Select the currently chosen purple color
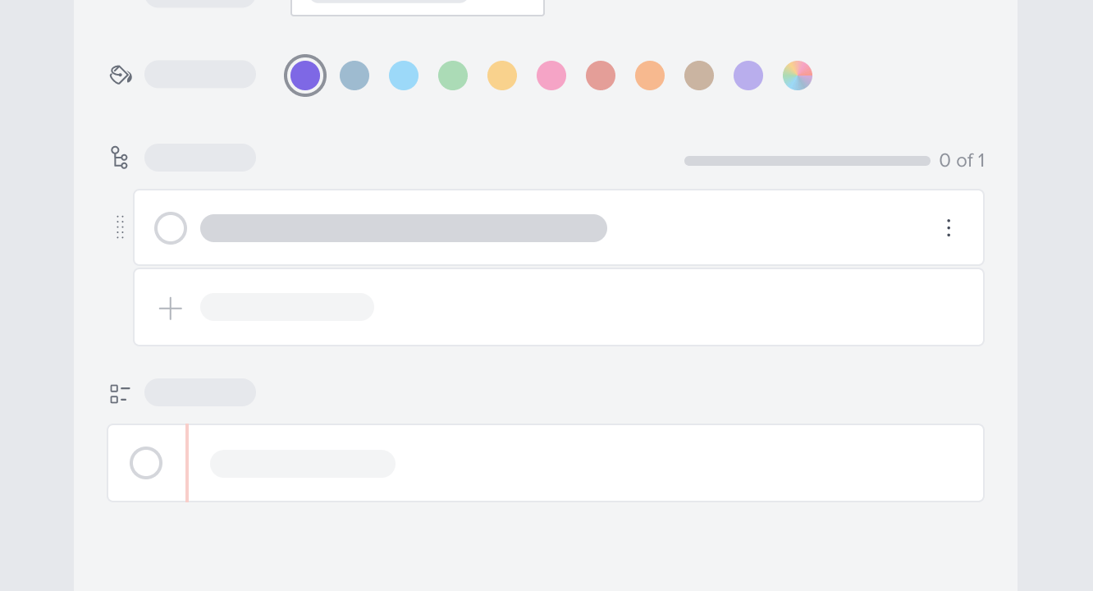 click(x=305, y=75)
